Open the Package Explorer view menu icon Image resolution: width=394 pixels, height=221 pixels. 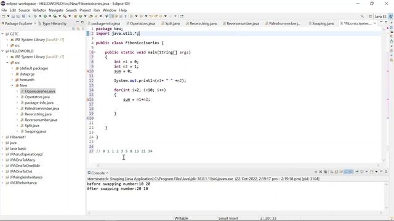click(x=83, y=29)
